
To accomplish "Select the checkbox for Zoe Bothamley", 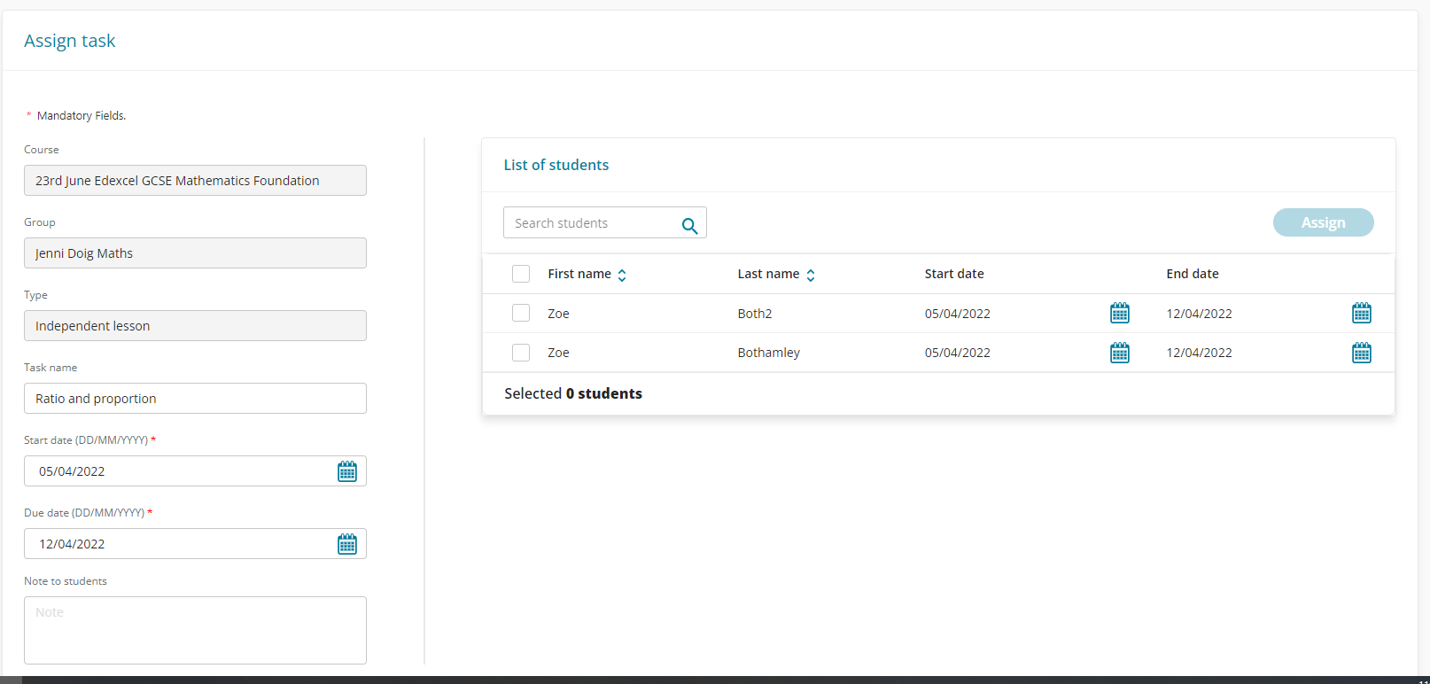I will (521, 353).
